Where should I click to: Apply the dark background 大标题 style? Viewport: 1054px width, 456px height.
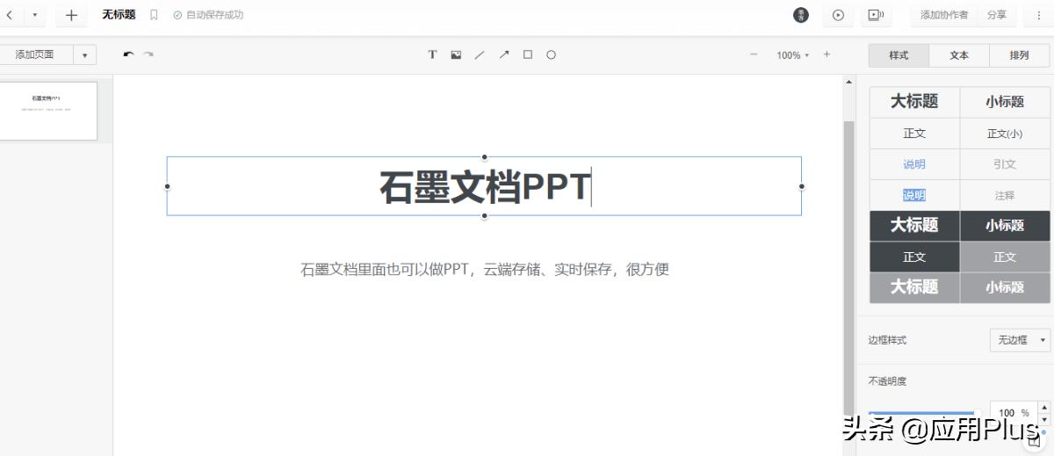pos(914,225)
